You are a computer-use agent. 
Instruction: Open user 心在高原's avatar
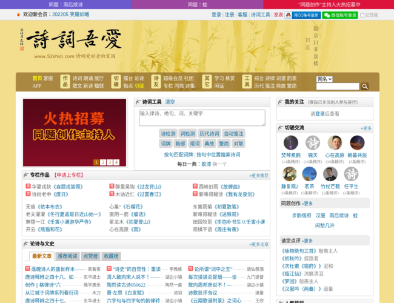(335, 143)
